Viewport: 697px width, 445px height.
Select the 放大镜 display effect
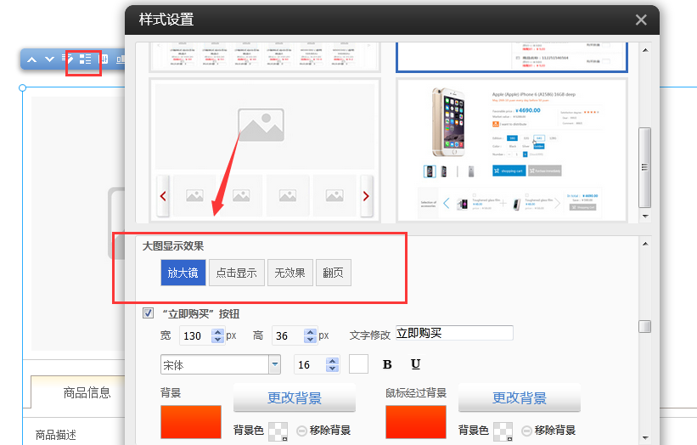183,273
